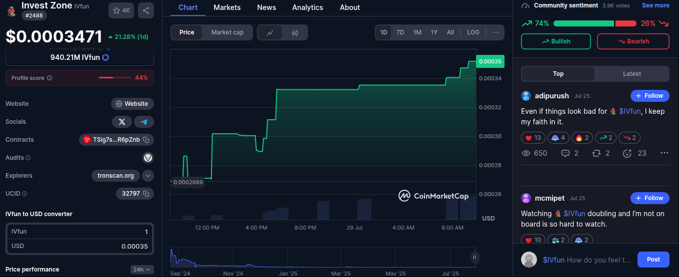Click the sentiment bullish-bearish bar
This screenshot has height=277, width=679.
pos(595,23)
